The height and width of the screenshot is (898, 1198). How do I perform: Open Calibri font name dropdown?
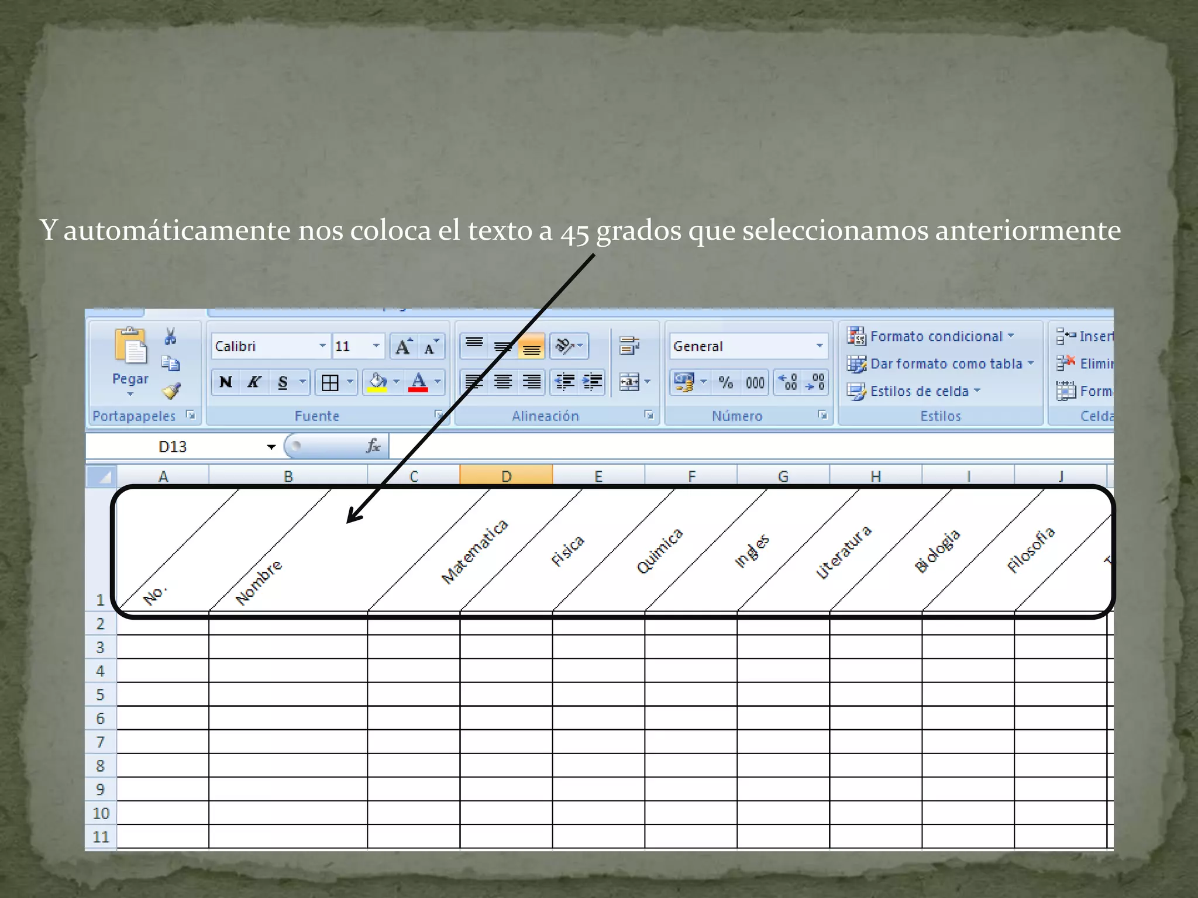322,346
